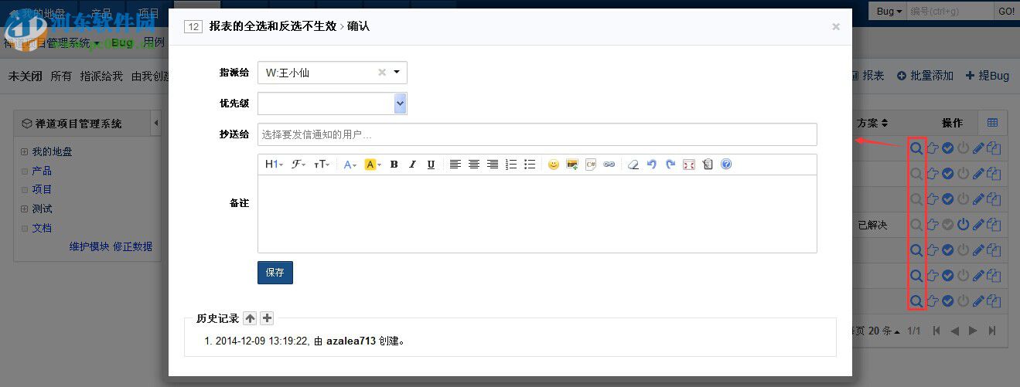Image resolution: width=1020 pixels, height=387 pixels.
Task: Focus the 抄送给 notify users field
Action: [x=537, y=134]
